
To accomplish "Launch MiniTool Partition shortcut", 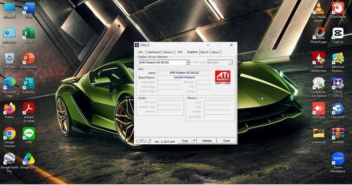I will pyautogui.click(x=338, y=62).
